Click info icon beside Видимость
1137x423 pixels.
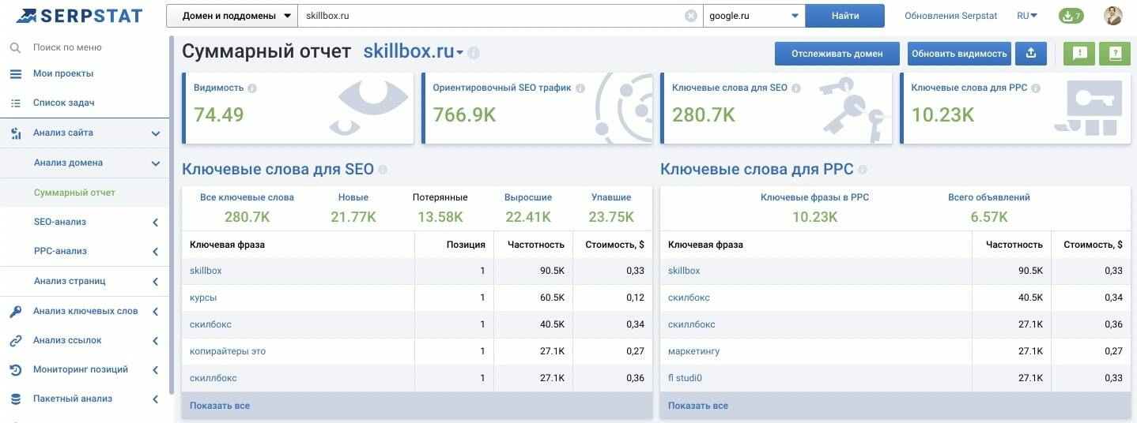[251, 88]
